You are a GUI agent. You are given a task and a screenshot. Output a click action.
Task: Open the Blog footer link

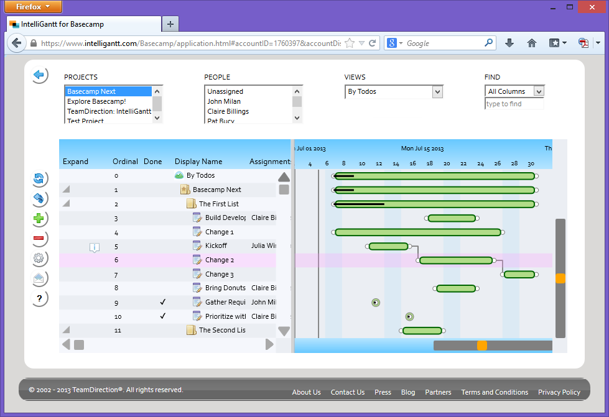(408, 392)
